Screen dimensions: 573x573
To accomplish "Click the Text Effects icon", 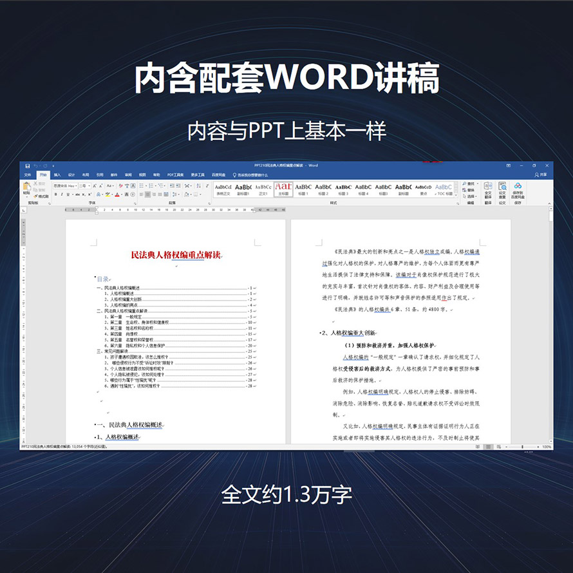I will pos(99,194).
